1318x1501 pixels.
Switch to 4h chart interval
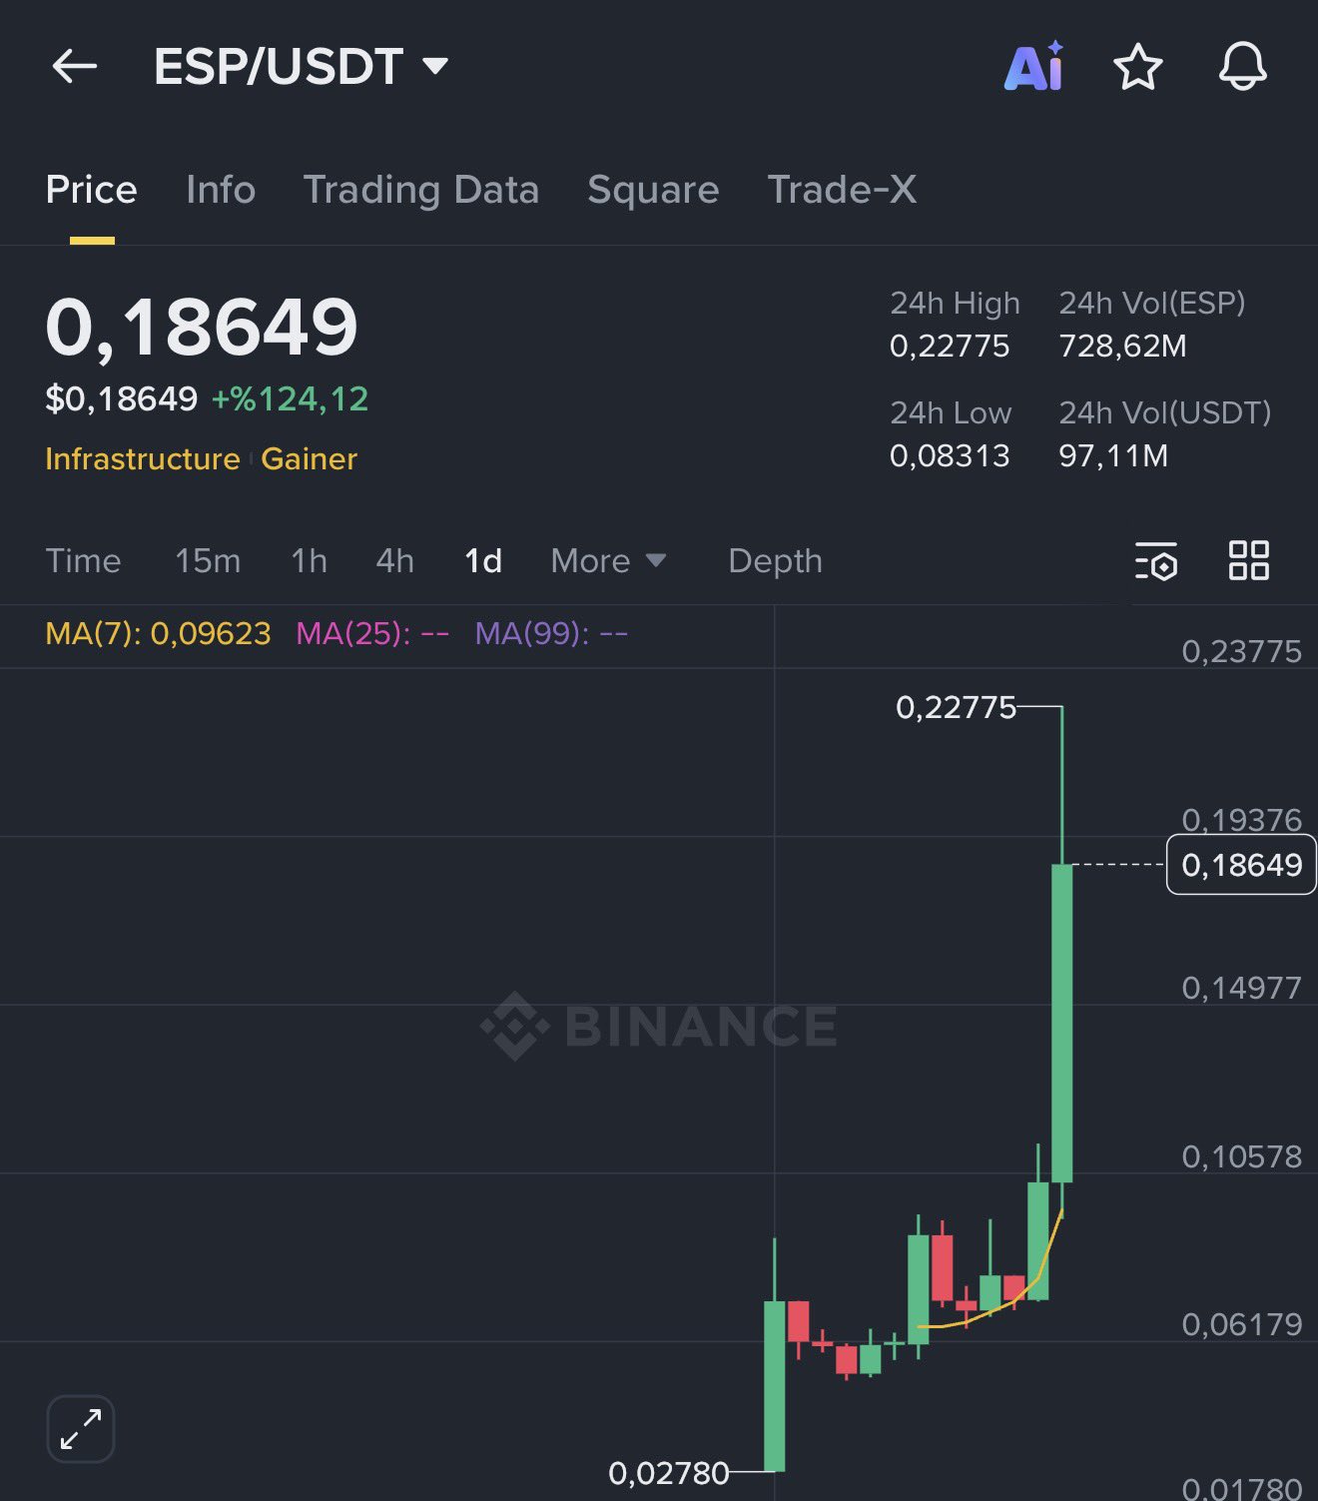394,561
